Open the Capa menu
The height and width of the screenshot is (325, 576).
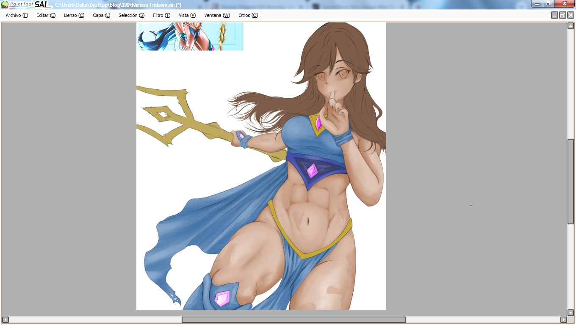coord(102,15)
